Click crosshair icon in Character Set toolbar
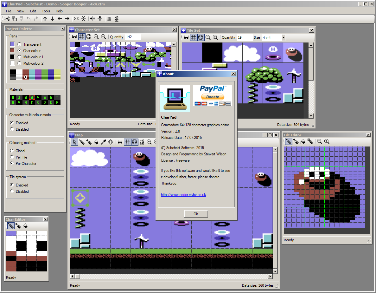This screenshot has height=293, width=376. pos(89,37)
